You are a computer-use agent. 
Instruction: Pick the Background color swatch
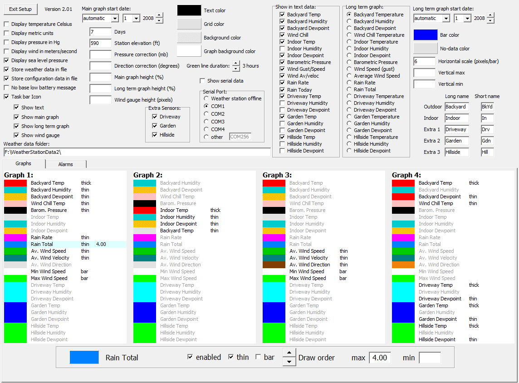click(189, 37)
